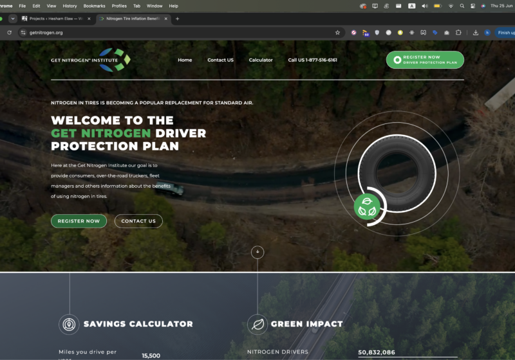The image size is (515, 360).
Task: Click the green REGISTER NOW hero button
Action: (79, 221)
